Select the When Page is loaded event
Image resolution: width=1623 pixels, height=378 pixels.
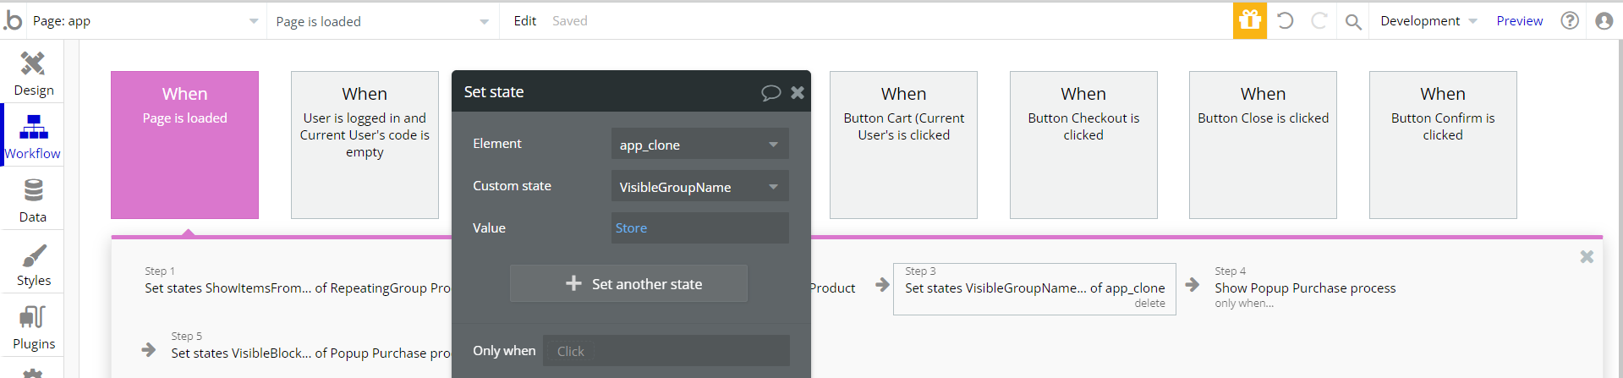click(184, 145)
